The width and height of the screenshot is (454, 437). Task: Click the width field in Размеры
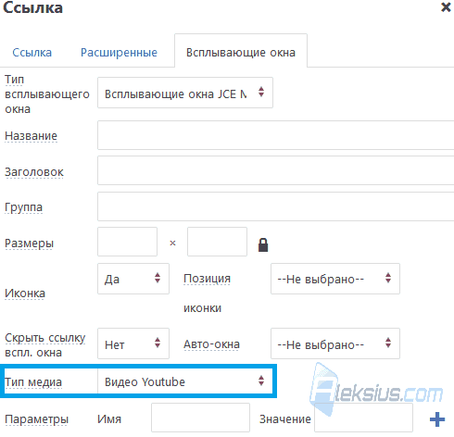point(127,242)
